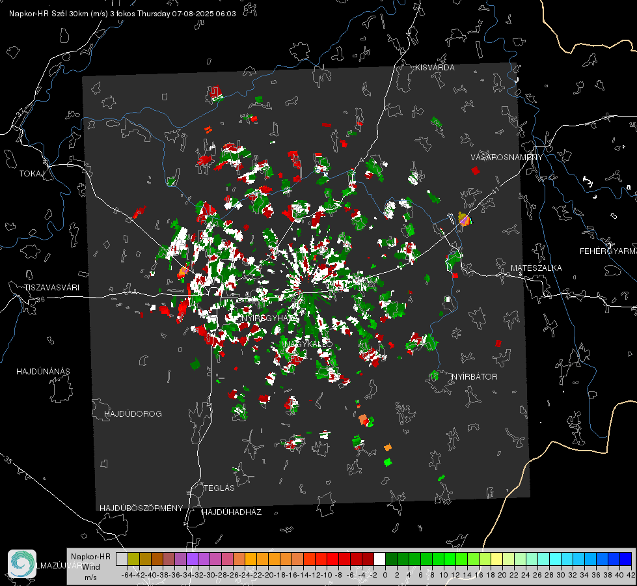The image size is (637, 586).
Task: Click the timestamp 'Thursday 07-08-2025 06:03'
Action: (187, 14)
